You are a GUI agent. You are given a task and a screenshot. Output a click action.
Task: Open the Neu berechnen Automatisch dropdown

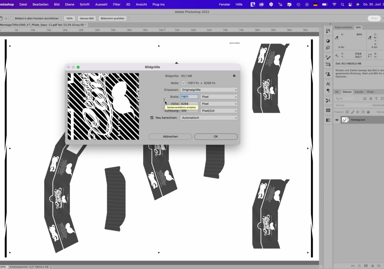pos(209,118)
